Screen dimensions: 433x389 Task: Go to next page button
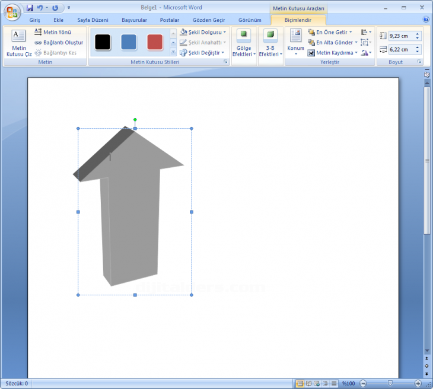coord(427,374)
